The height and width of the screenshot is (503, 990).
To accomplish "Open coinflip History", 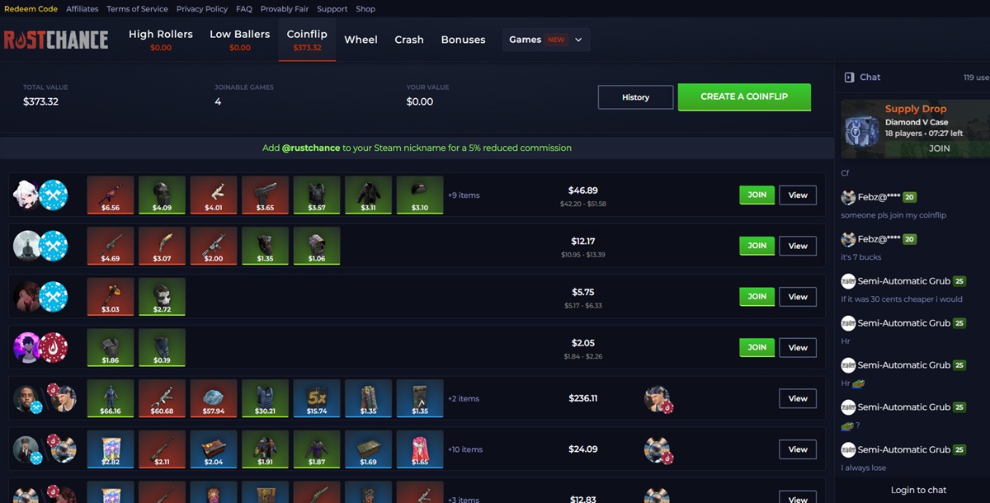I will (x=635, y=97).
